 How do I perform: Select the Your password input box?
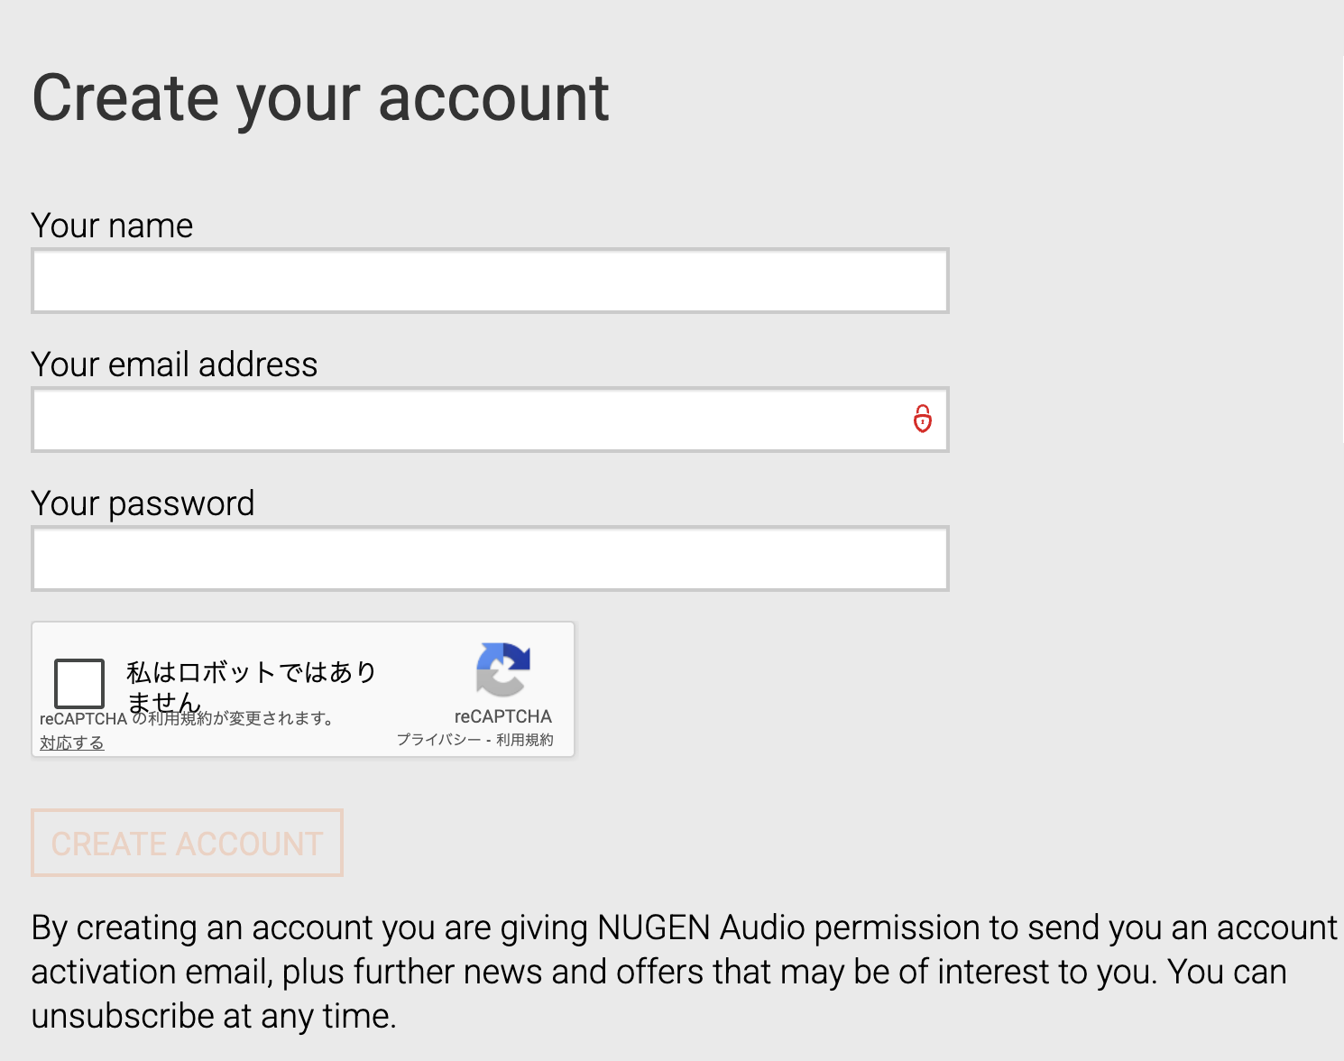[x=490, y=558]
